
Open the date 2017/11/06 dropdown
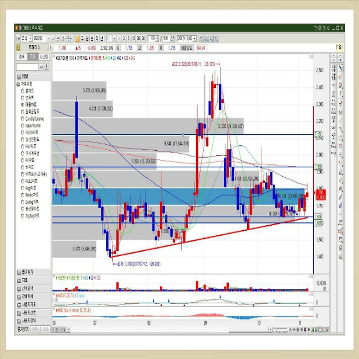[x=195, y=39]
